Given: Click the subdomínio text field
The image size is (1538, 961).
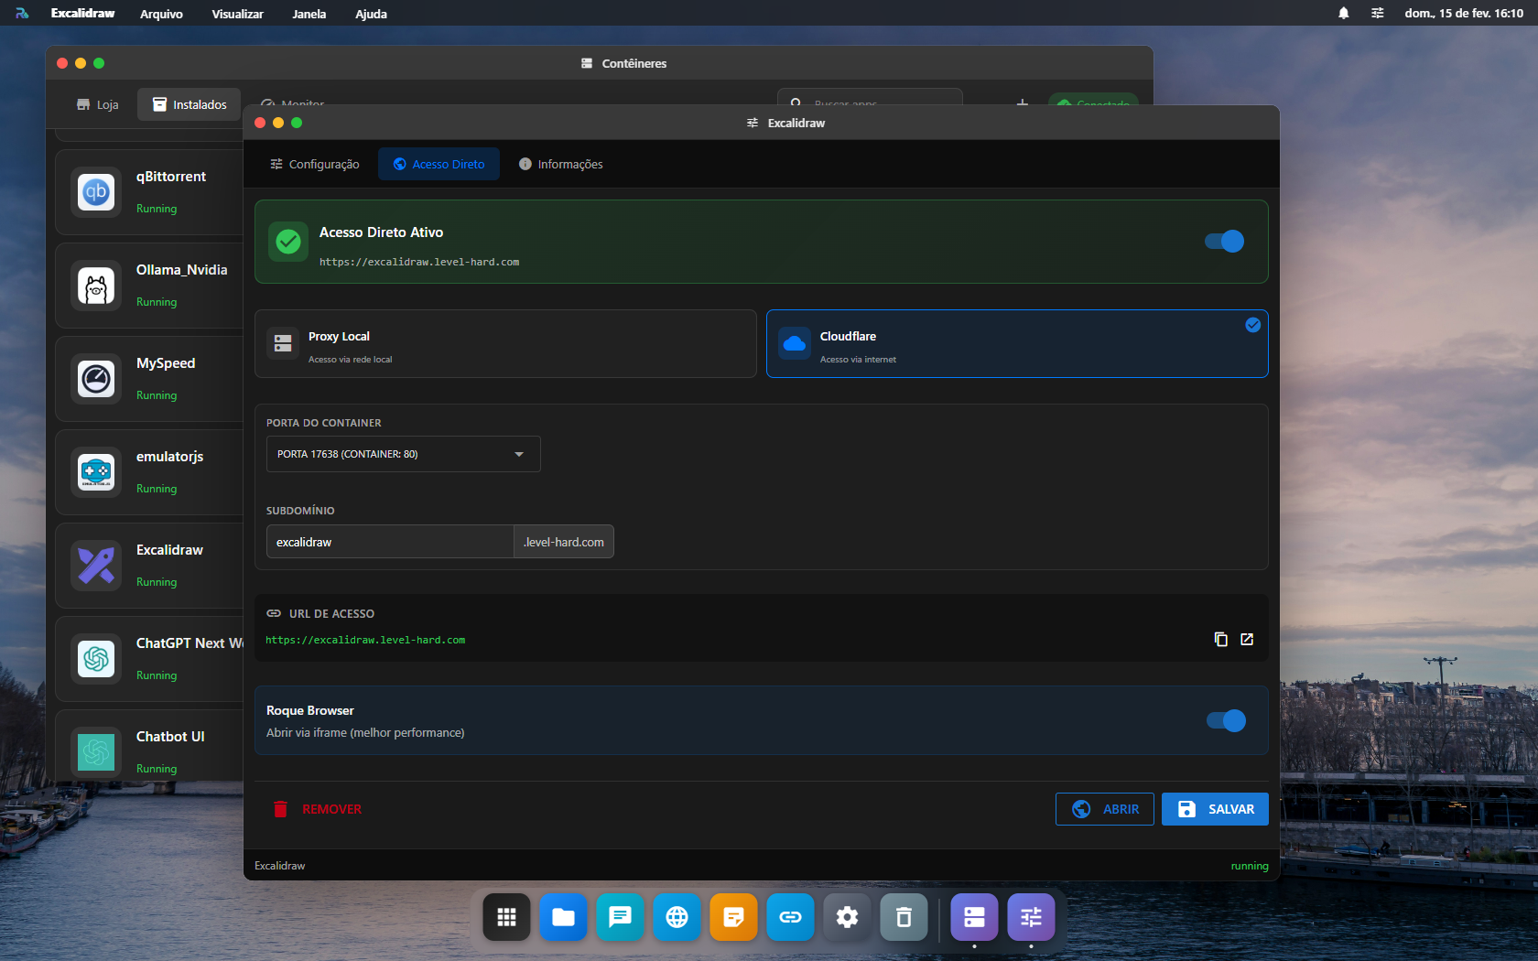Looking at the screenshot, I should point(389,542).
